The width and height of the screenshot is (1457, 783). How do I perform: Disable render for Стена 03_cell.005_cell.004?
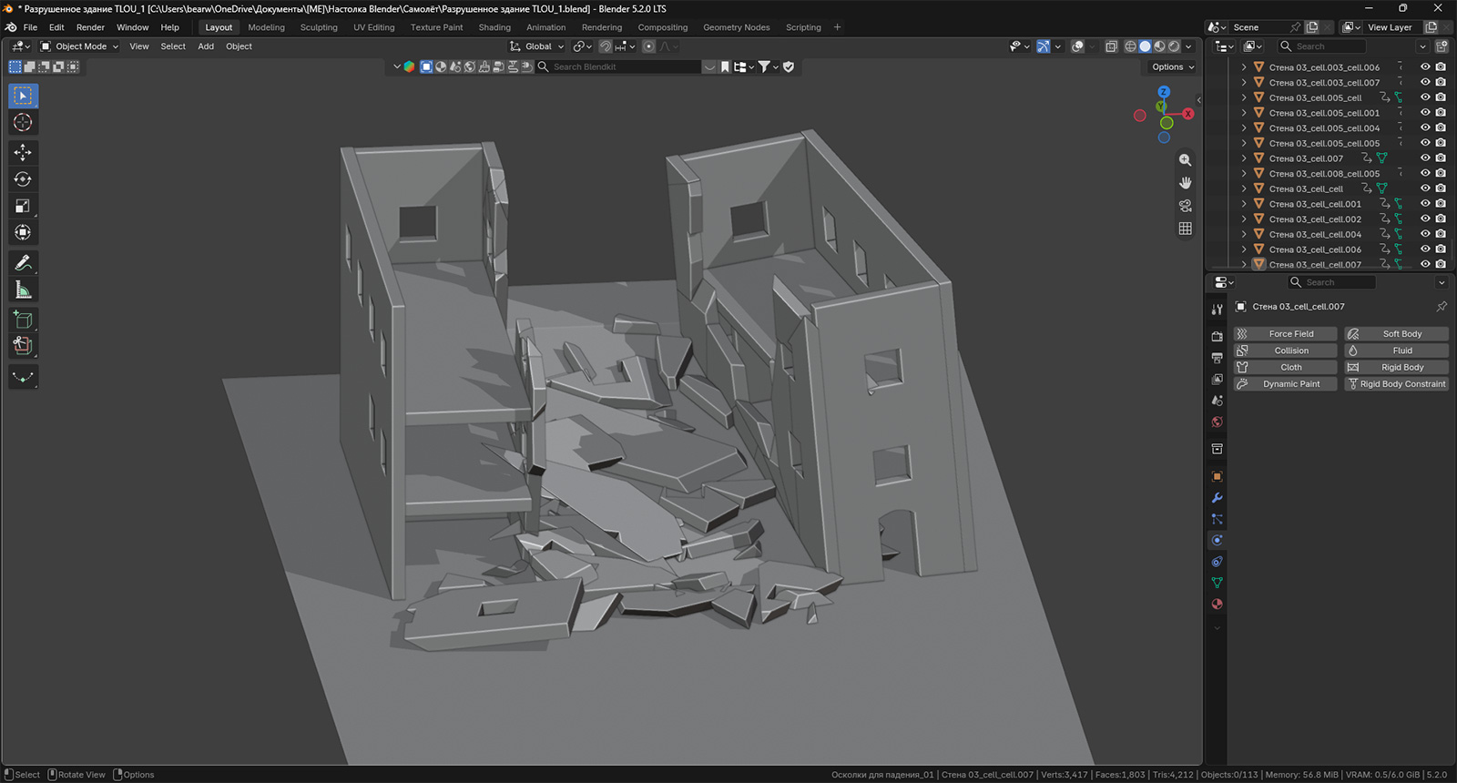coord(1441,127)
